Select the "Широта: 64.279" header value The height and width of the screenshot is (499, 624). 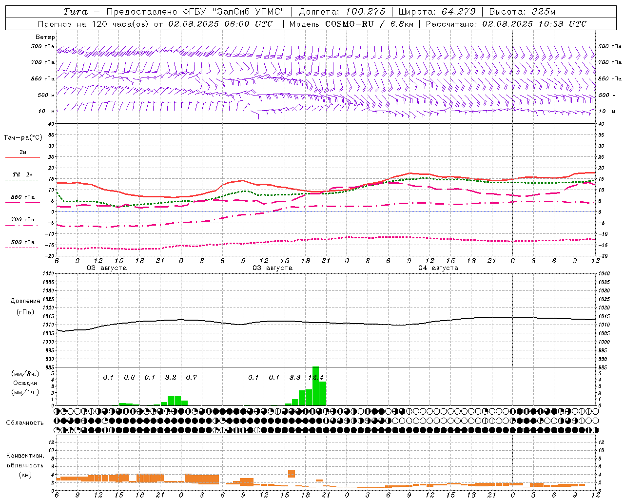(x=437, y=12)
